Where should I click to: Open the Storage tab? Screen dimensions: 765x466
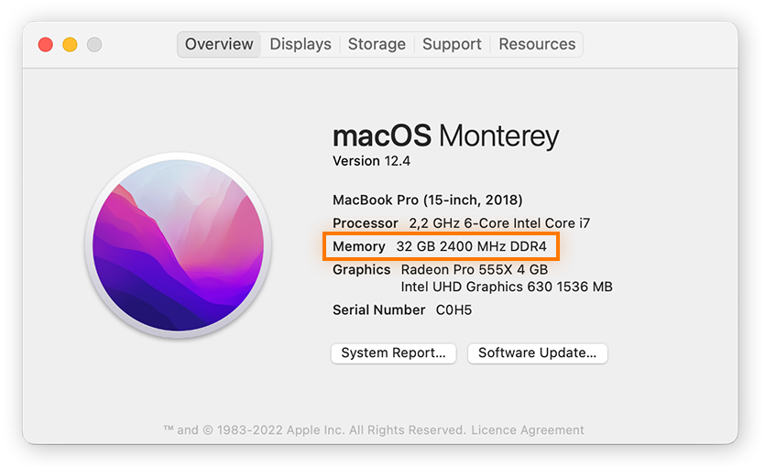(377, 44)
